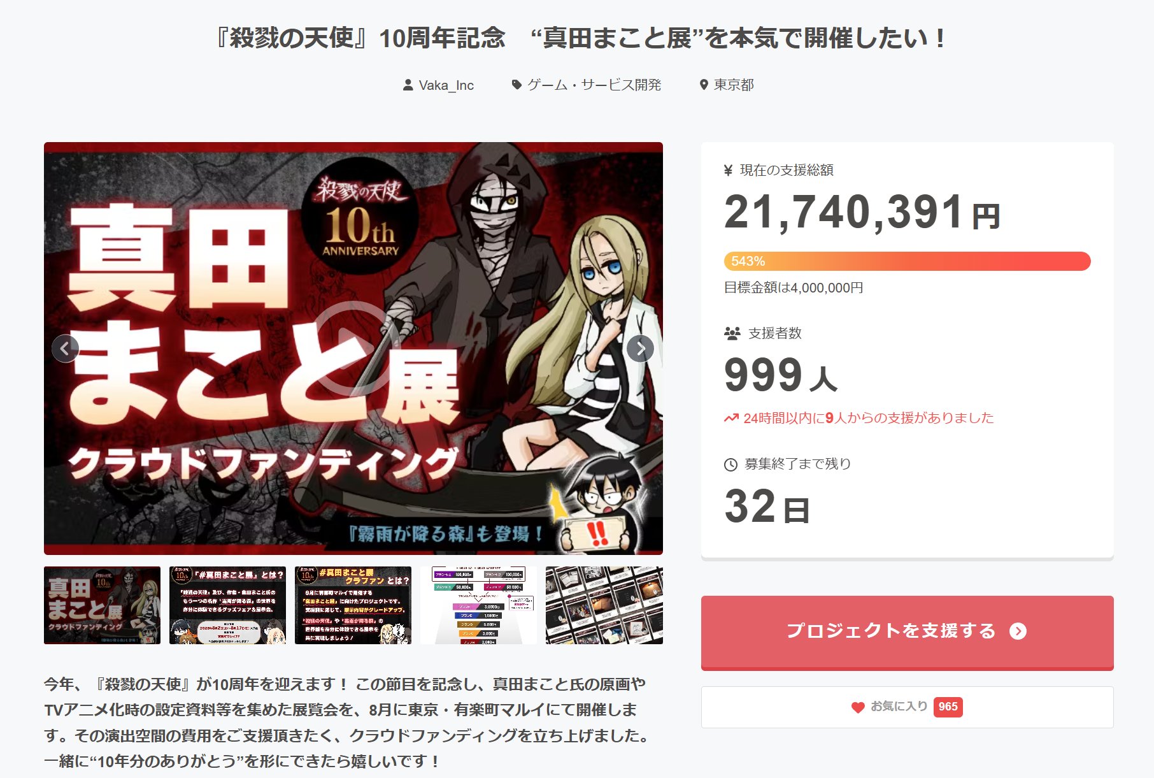
Task: Select the first thumbnail showing 真田まこと展
Action: (x=102, y=605)
